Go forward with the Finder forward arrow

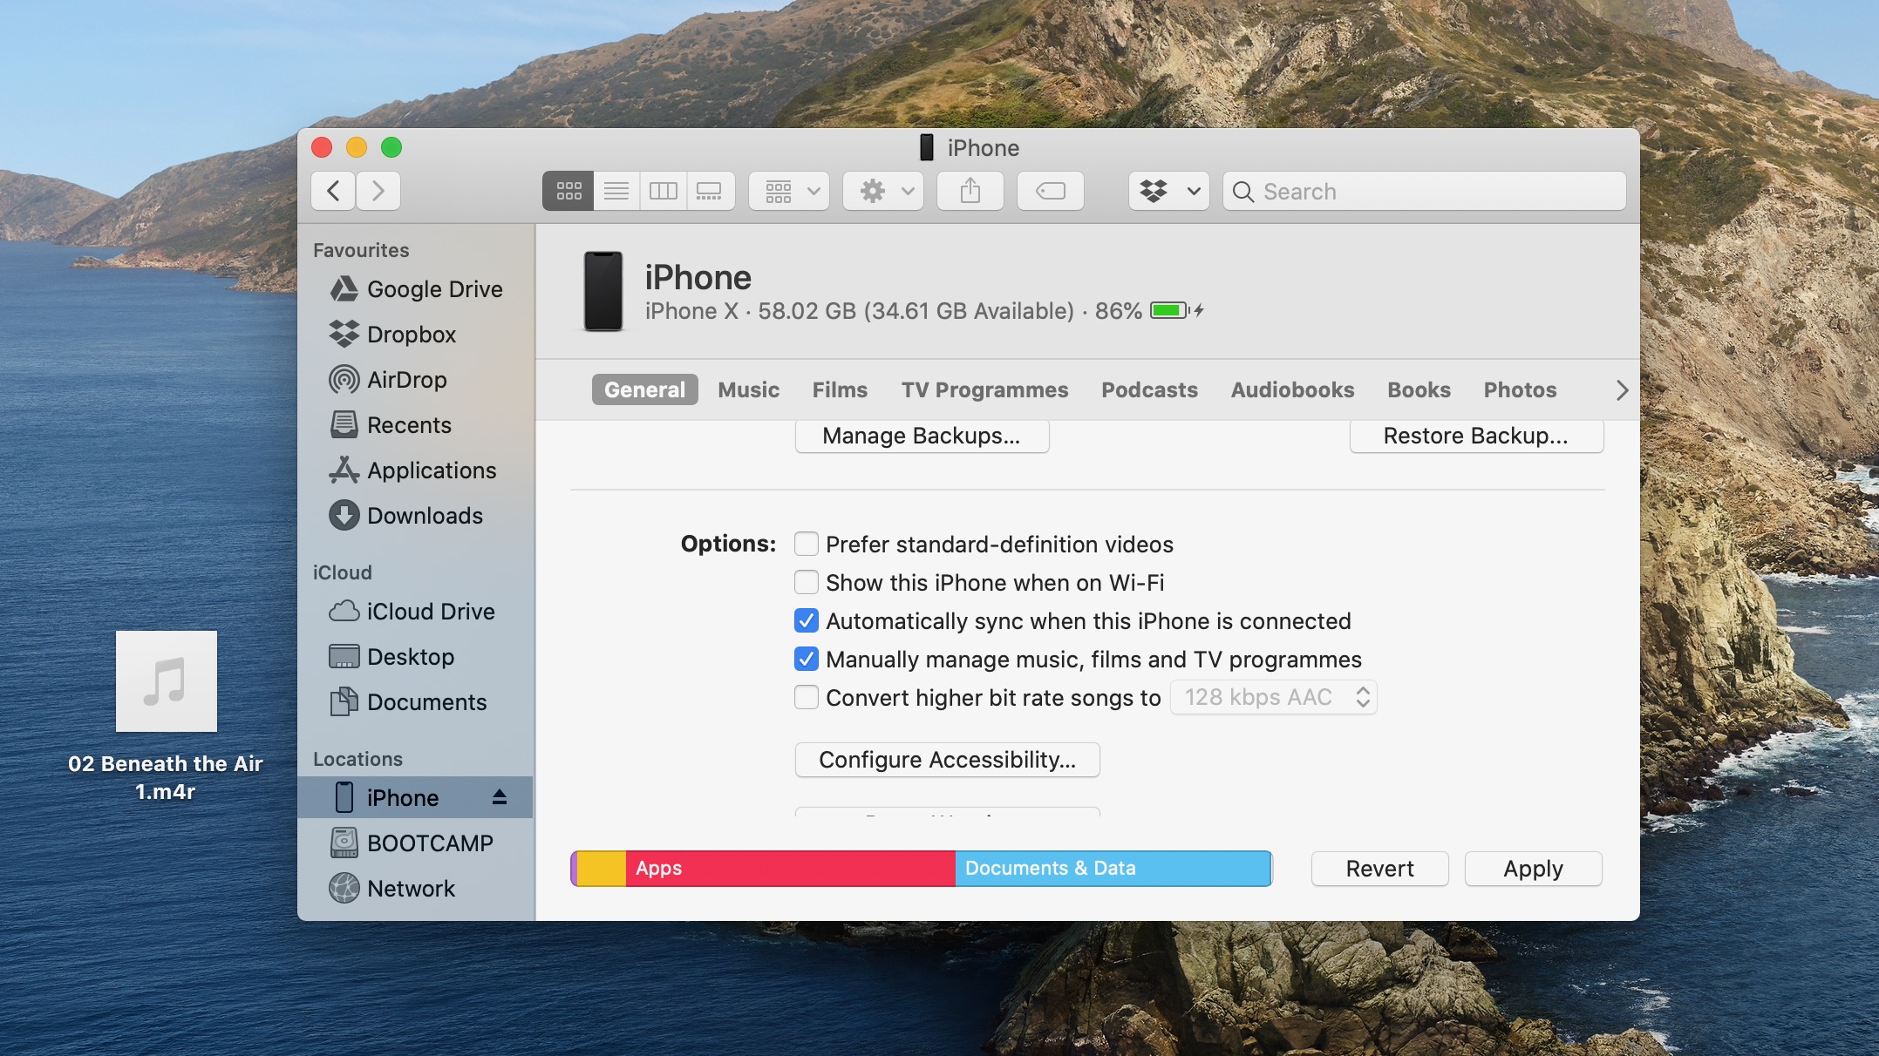click(378, 191)
